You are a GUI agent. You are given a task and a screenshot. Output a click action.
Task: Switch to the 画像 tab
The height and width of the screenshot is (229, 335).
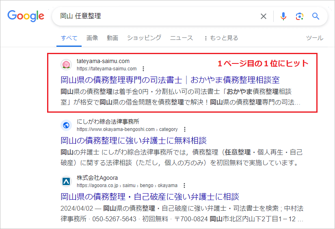point(92,38)
